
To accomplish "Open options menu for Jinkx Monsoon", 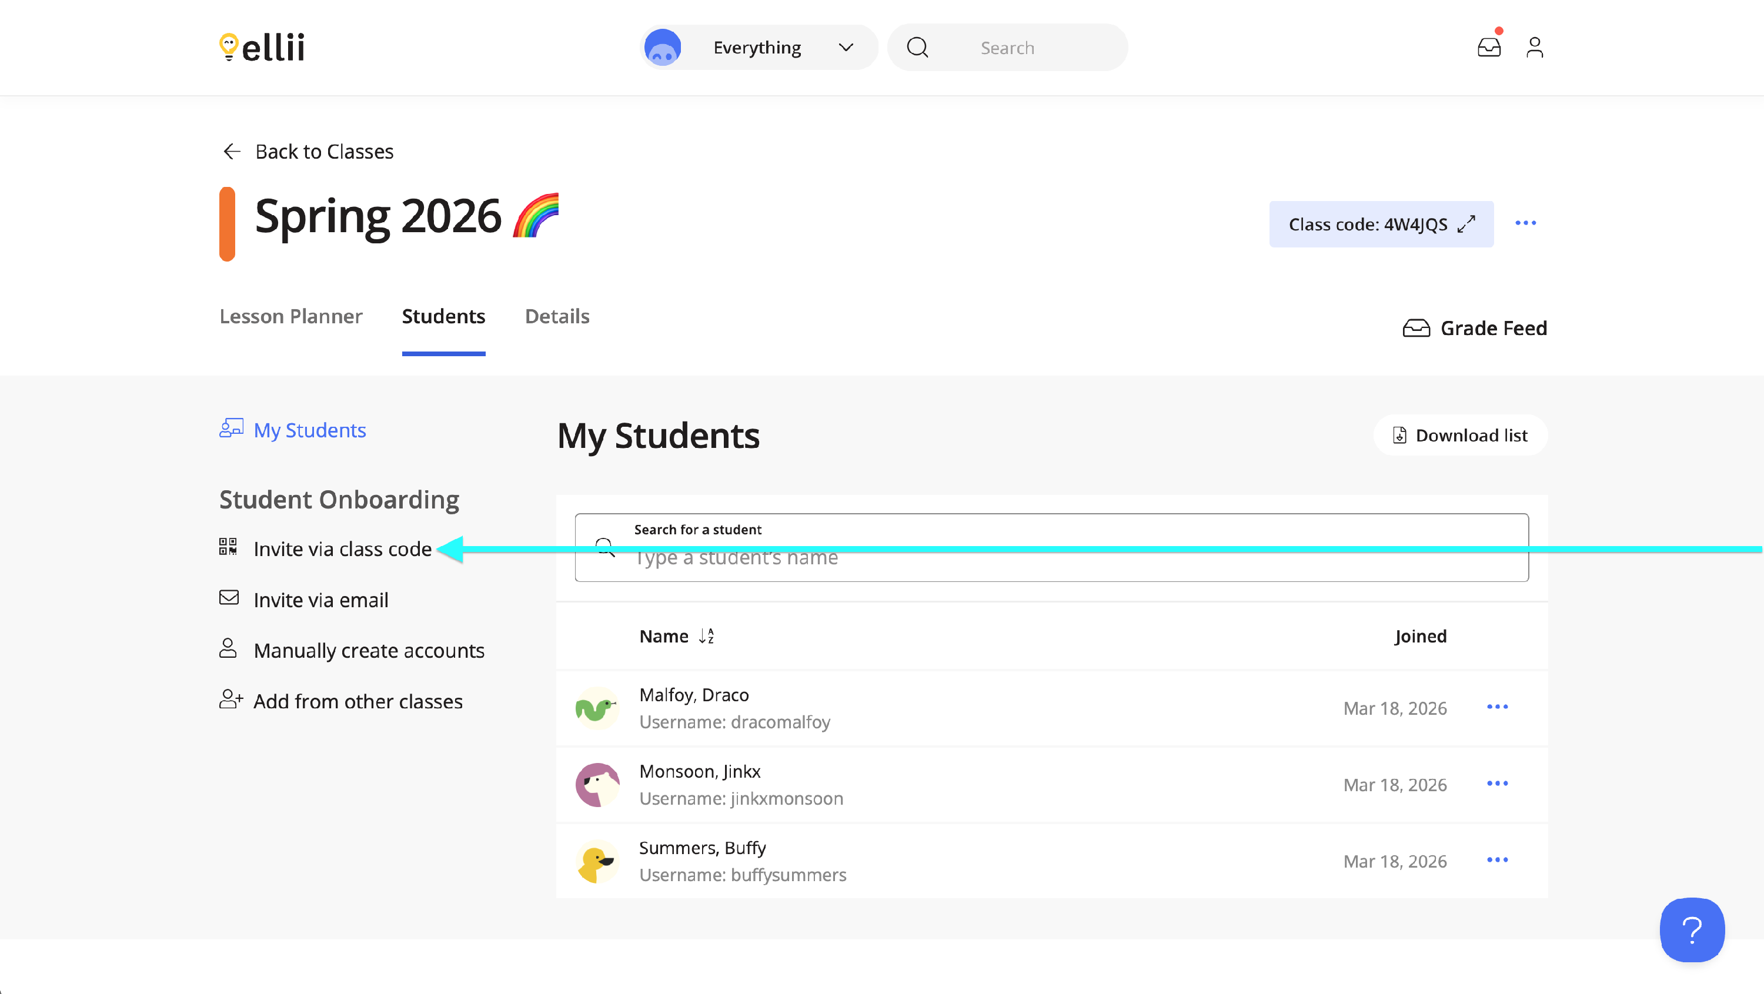I will pyautogui.click(x=1497, y=783).
